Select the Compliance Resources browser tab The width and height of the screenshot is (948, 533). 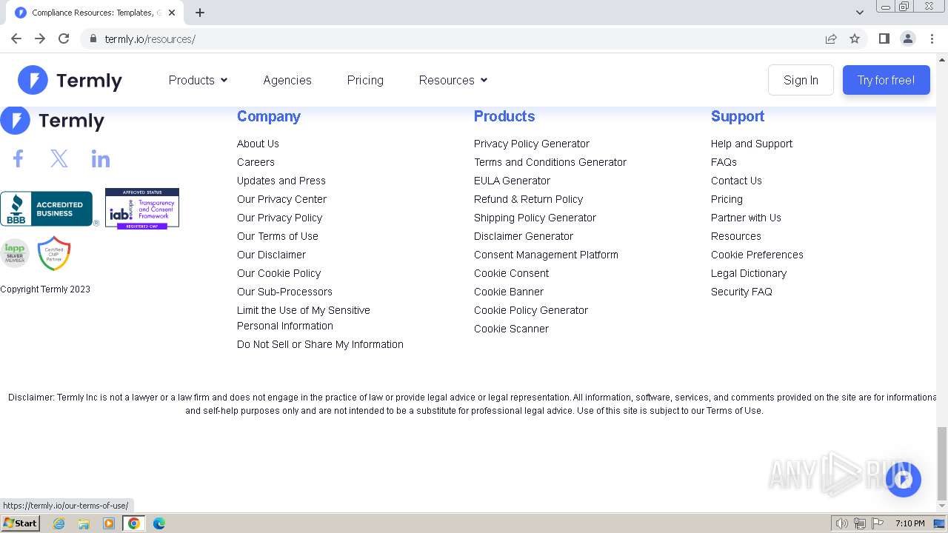(x=95, y=13)
